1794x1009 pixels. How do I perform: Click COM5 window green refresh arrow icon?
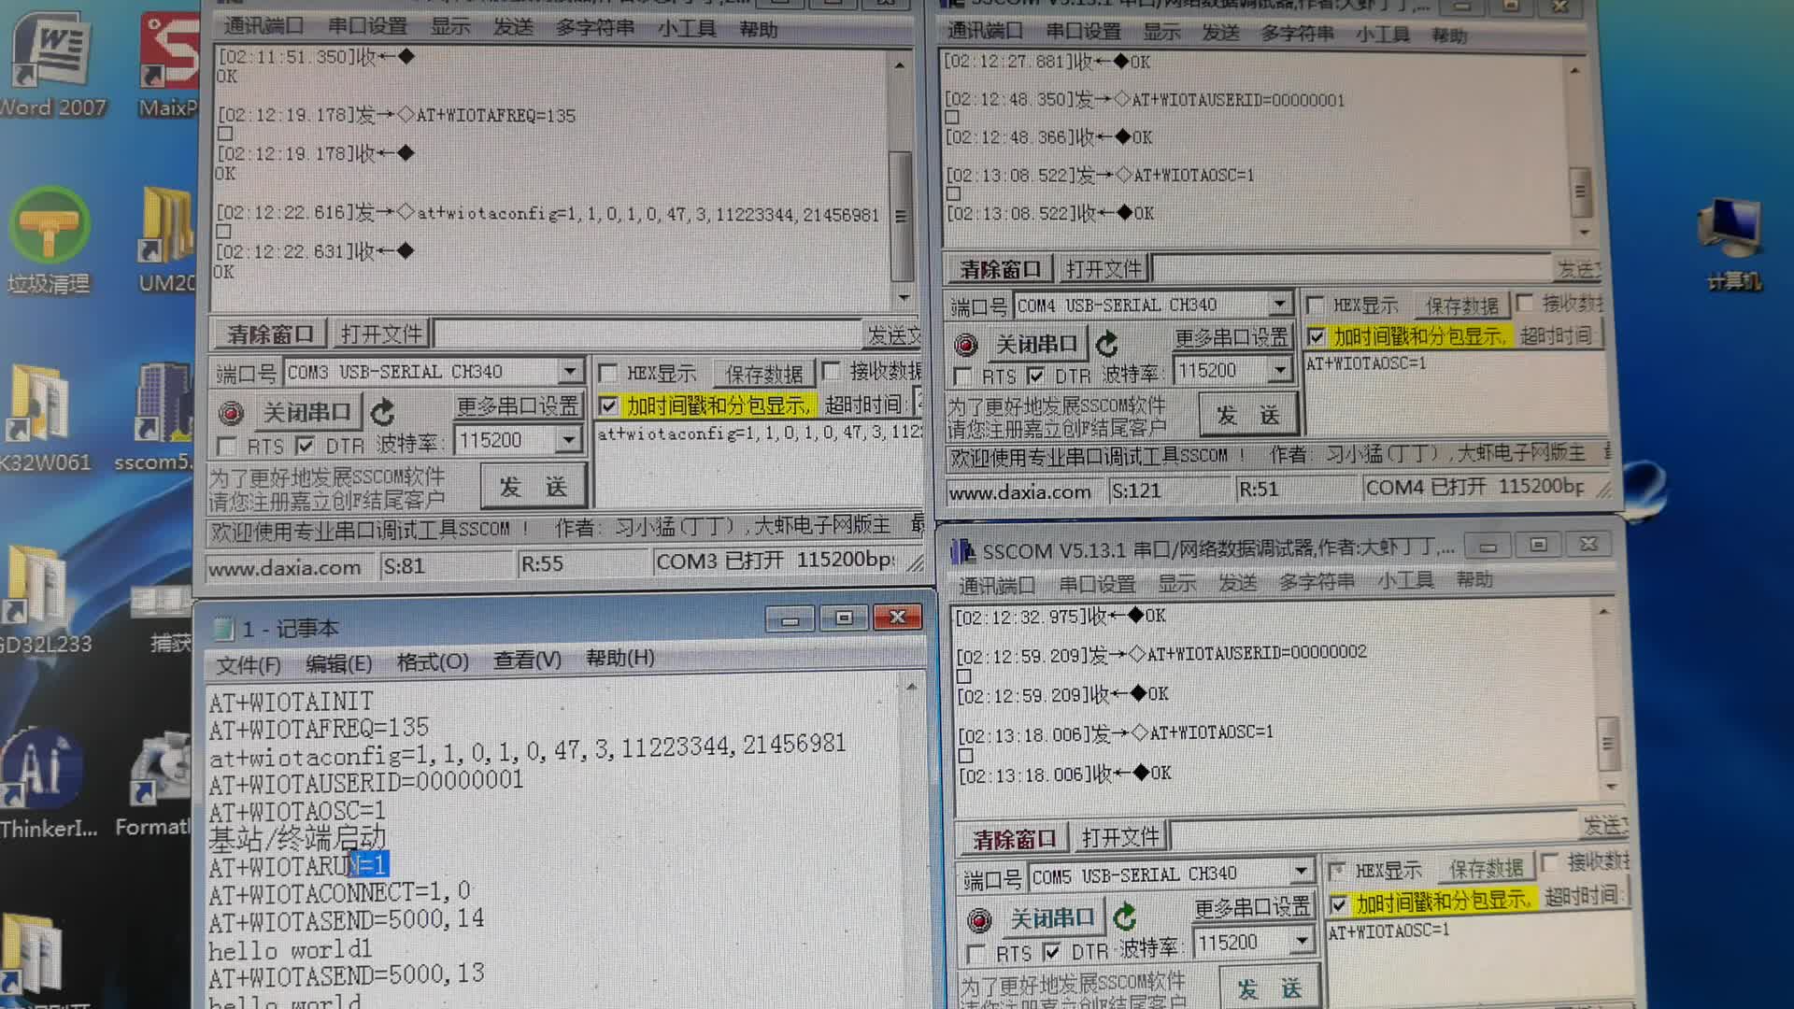point(1125,917)
